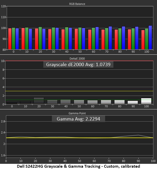Click the "4" y-axis label in DeltaE chart
This screenshot has height=169, width=157.
(x=3, y=87)
